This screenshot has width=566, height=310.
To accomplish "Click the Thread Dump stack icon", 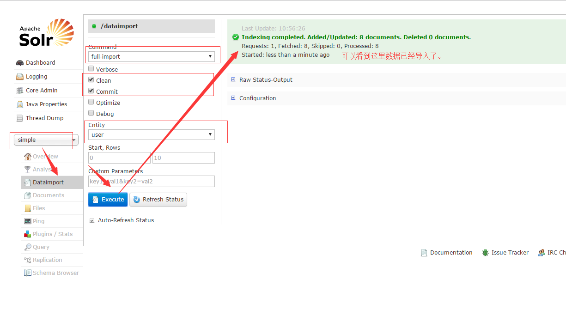I will [20, 118].
